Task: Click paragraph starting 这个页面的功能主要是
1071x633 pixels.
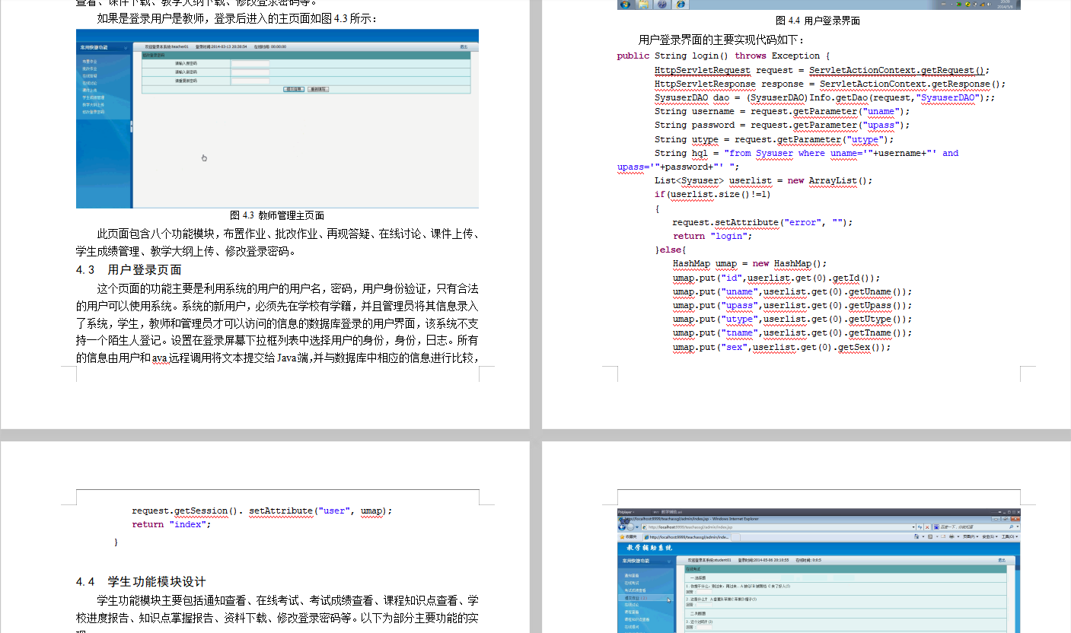Action: (277, 323)
